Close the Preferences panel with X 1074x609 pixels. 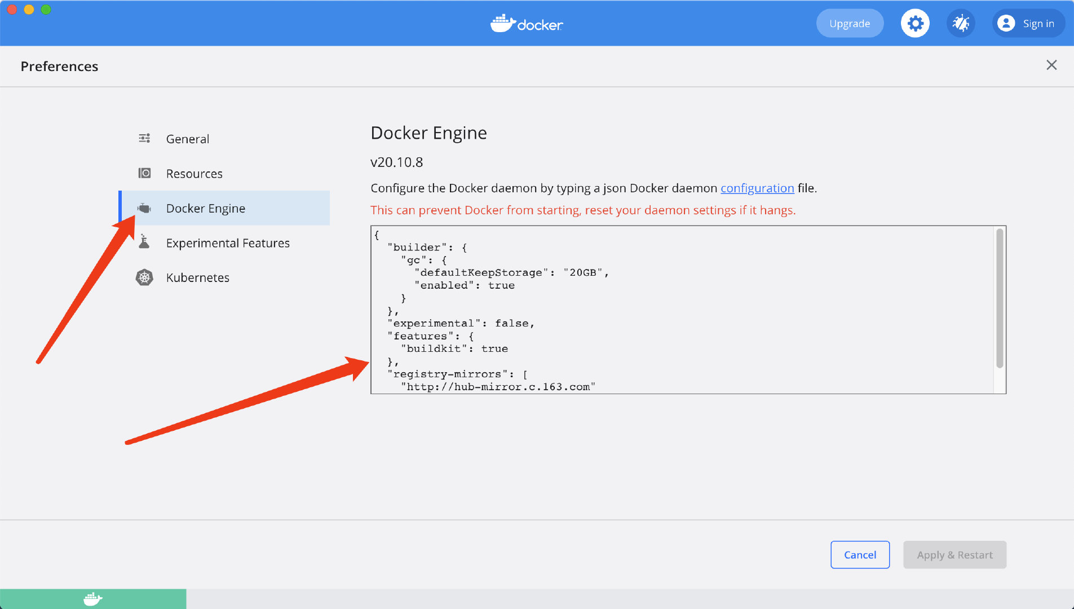click(1051, 65)
